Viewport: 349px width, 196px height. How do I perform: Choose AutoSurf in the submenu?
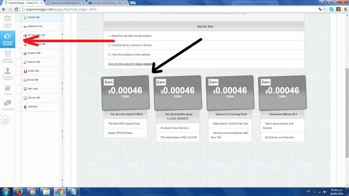(x=33, y=107)
